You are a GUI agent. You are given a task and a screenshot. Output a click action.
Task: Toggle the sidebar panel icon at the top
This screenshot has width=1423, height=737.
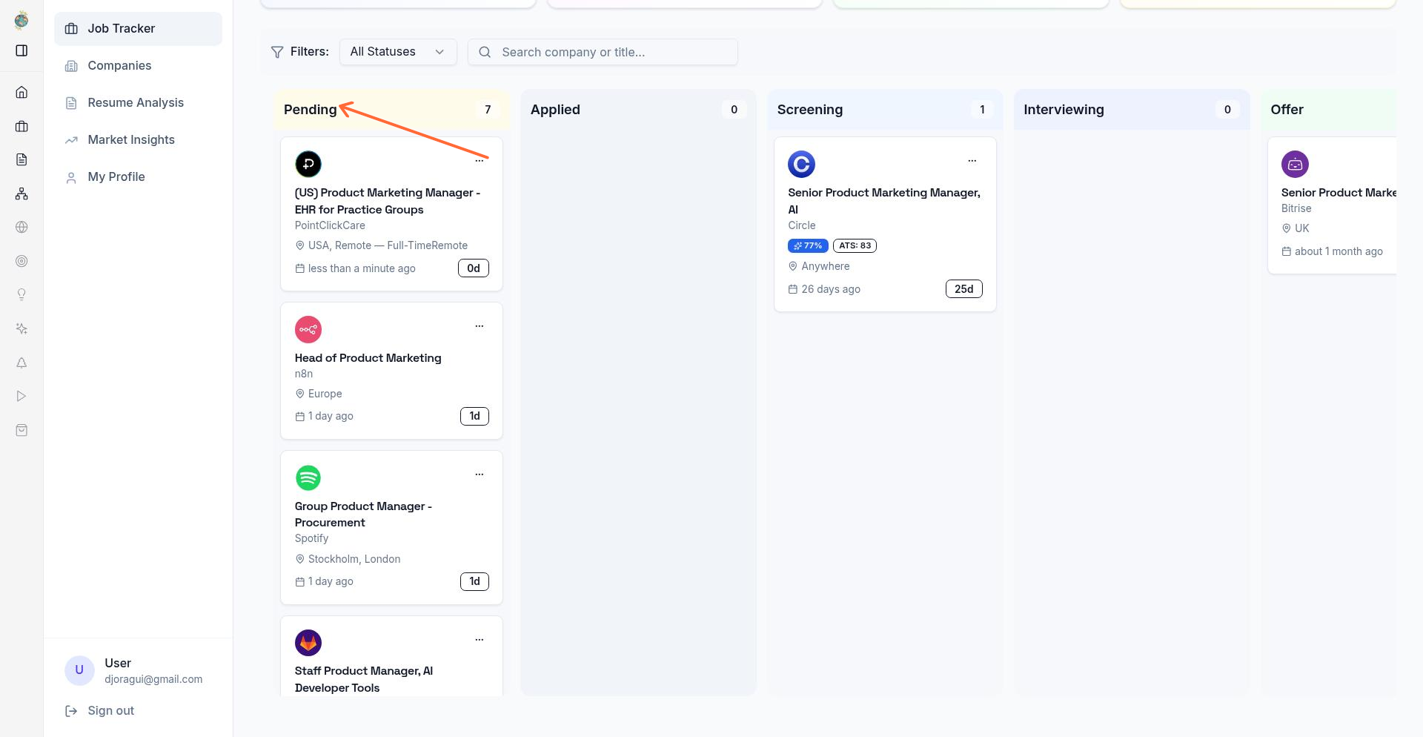(21, 50)
